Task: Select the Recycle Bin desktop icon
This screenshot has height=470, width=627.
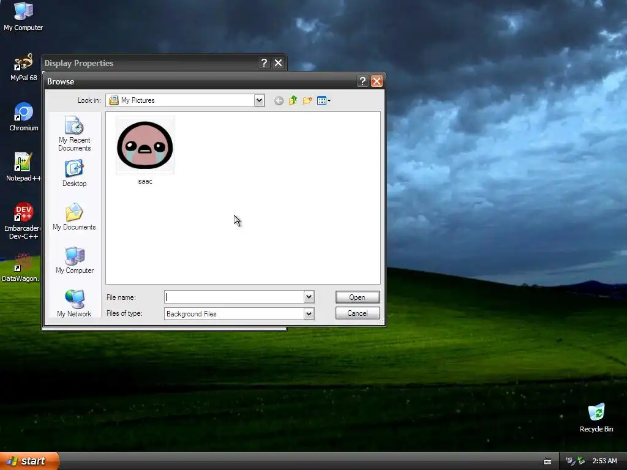Action: [596, 417]
